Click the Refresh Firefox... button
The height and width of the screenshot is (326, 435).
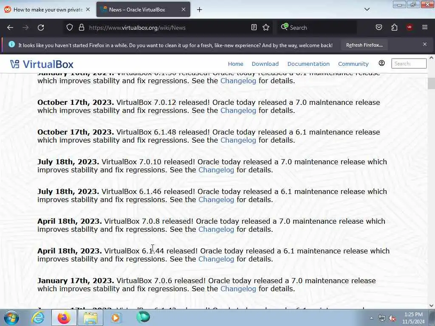click(364, 45)
